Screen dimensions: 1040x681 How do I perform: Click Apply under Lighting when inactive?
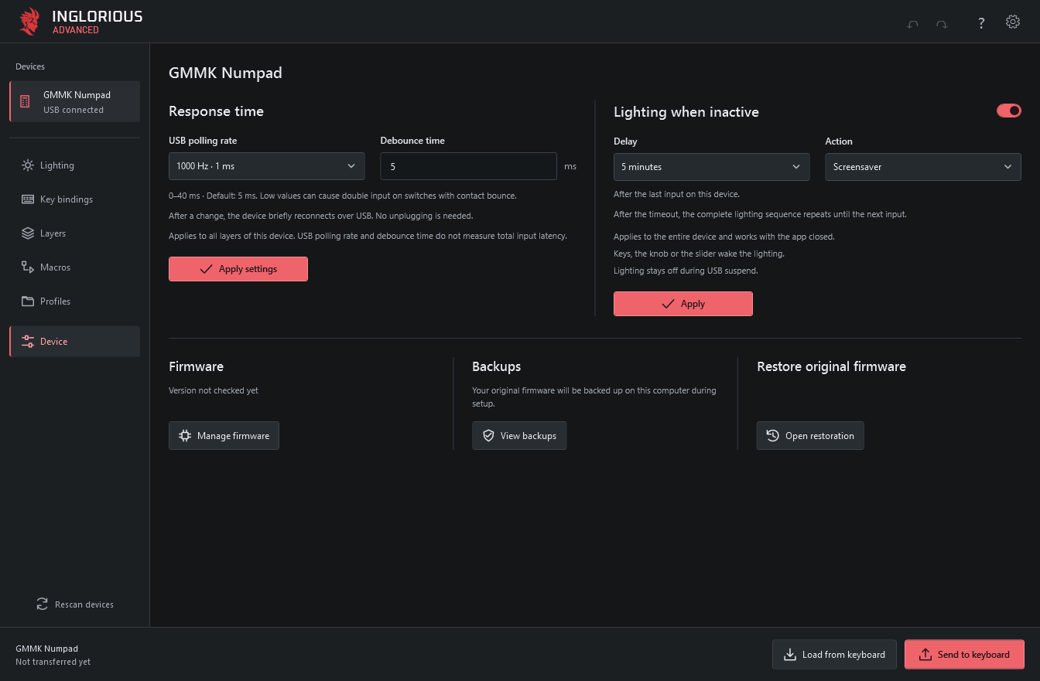pos(683,304)
